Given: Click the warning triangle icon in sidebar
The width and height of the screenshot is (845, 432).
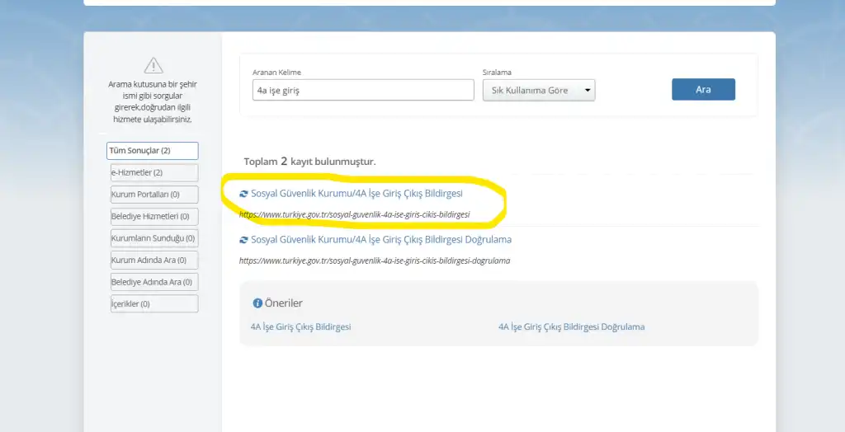Looking at the screenshot, I should pyautogui.click(x=153, y=66).
